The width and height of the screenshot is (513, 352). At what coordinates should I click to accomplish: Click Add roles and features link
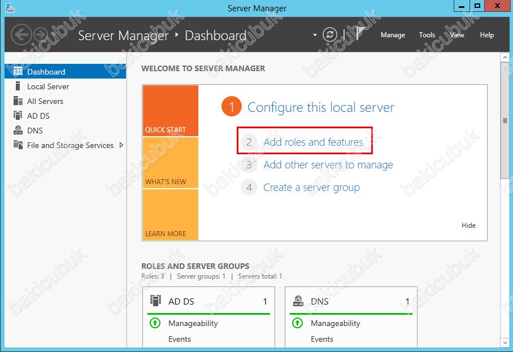coord(313,142)
